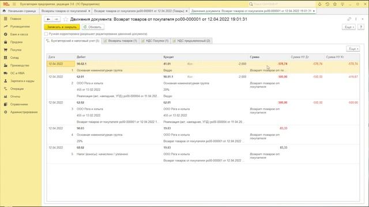Open the service menu lines icon in title bar
The width and height of the screenshot is (369, 207).
tap(342, 4)
